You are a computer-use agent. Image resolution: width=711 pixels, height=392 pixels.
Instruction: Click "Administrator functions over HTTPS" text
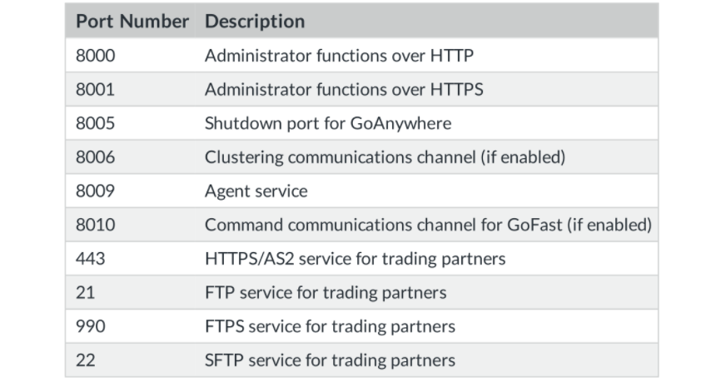click(x=344, y=89)
